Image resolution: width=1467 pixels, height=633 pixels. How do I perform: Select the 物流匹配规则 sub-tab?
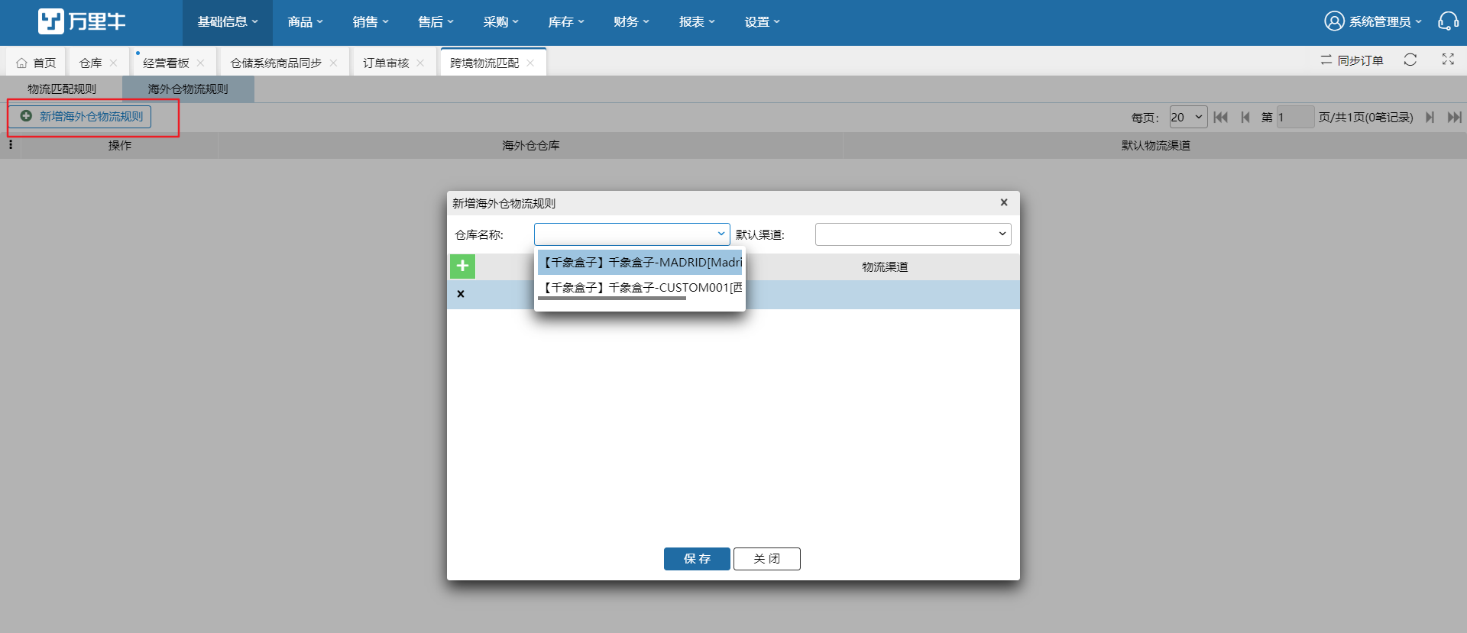pyautogui.click(x=62, y=89)
